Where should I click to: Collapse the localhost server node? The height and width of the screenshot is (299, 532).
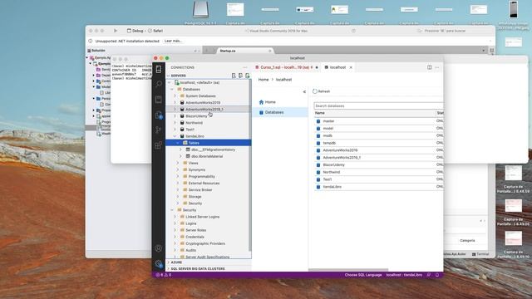pos(170,82)
